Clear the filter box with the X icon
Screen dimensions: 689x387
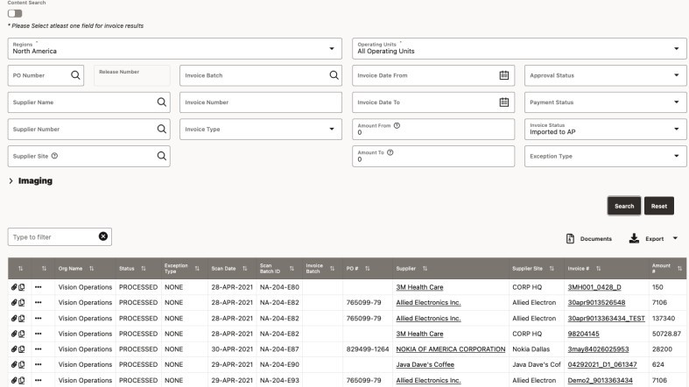click(102, 236)
